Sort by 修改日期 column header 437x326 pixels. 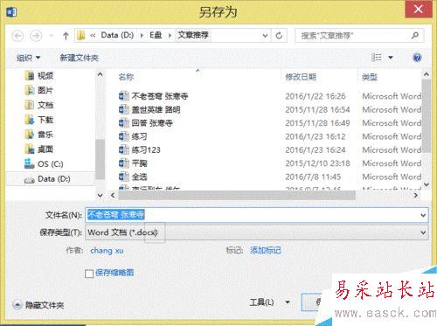(301, 77)
